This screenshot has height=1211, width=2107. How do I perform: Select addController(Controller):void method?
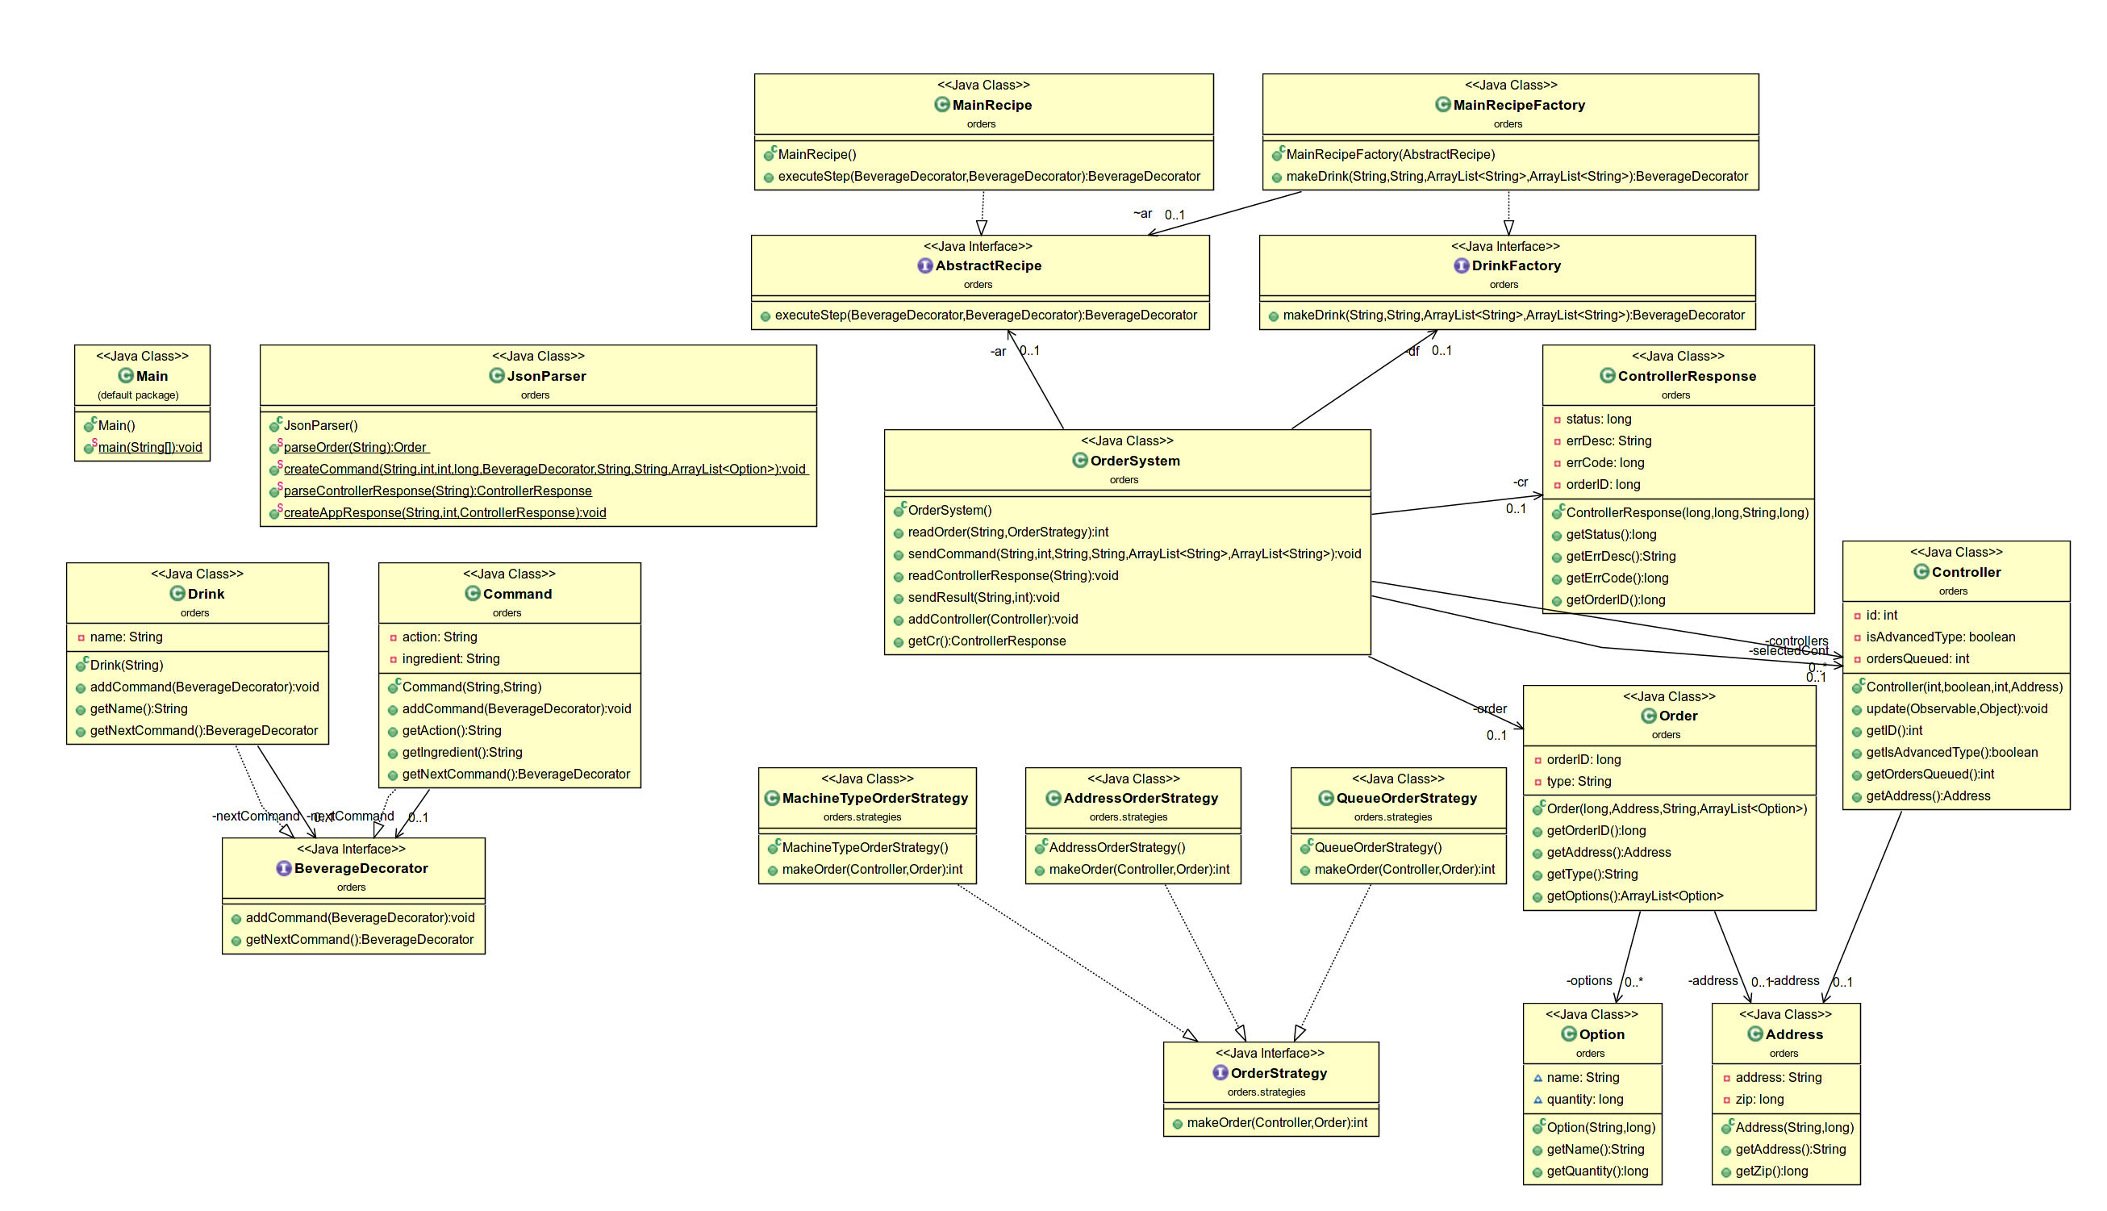[993, 619]
